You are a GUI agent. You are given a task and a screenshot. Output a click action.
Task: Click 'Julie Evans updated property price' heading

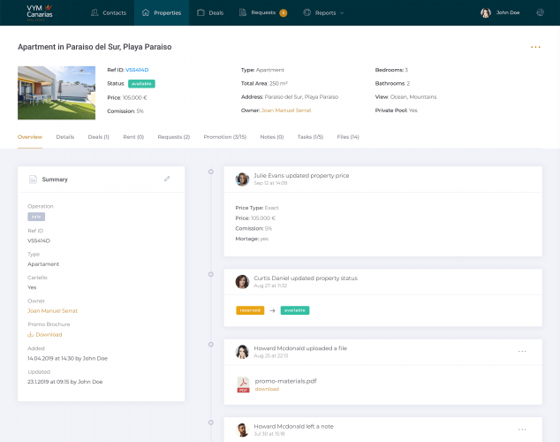(x=301, y=175)
